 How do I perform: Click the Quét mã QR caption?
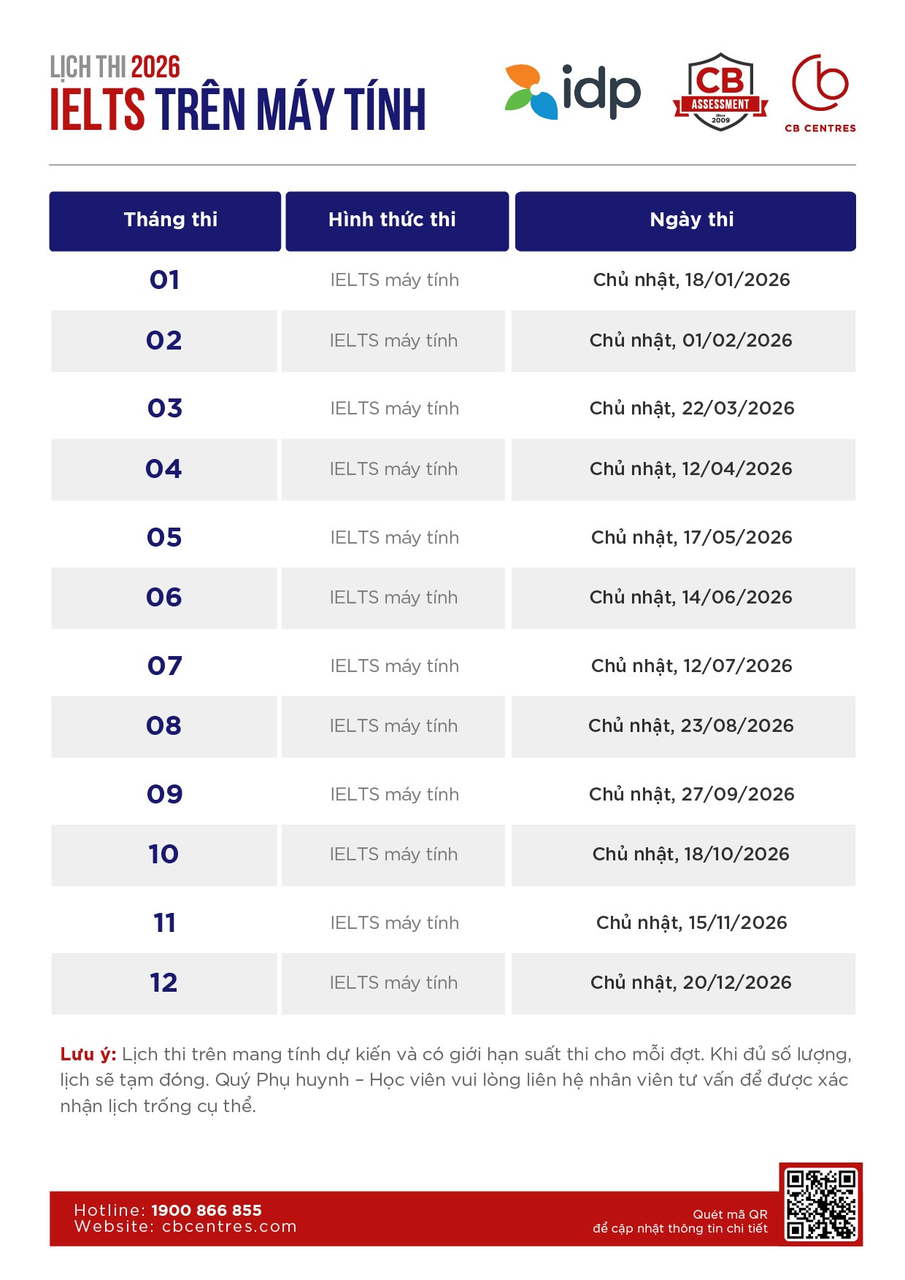coord(730,1214)
